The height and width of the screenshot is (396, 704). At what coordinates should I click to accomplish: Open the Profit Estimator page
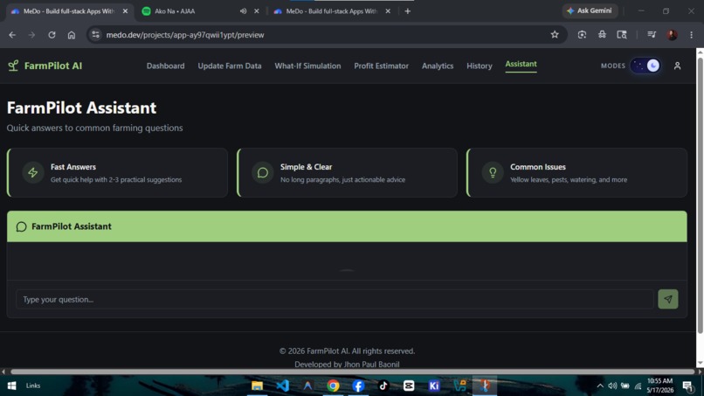pyautogui.click(x=381, y=66)
